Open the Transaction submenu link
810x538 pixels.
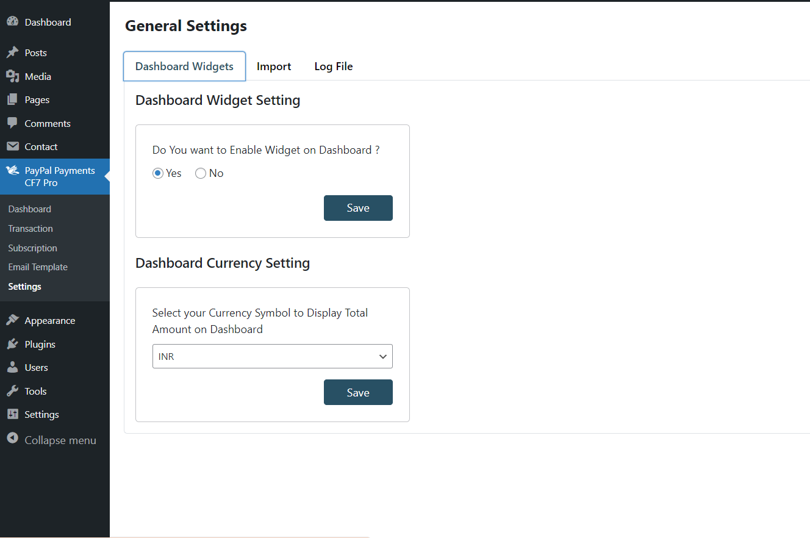(30, 228)
